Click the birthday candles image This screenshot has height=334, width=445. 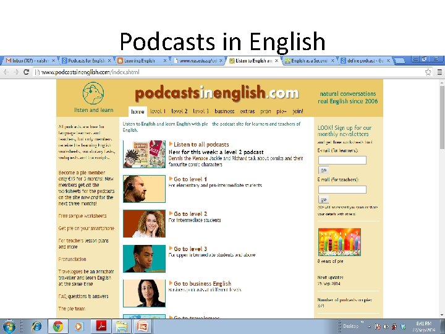(339, 242)
